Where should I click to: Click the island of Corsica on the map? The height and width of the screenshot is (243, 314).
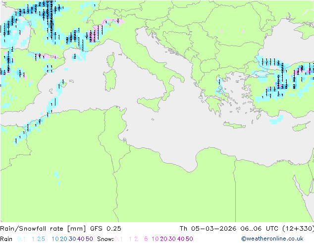(111, 60)
